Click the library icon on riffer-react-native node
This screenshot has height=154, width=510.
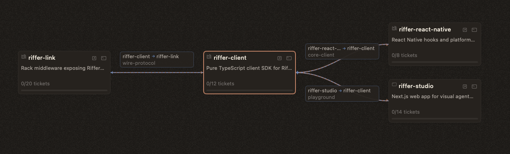click(394, 29)
